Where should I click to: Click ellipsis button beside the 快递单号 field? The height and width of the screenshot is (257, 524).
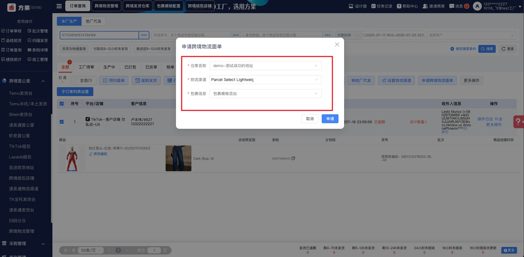[x=236, y=35]
